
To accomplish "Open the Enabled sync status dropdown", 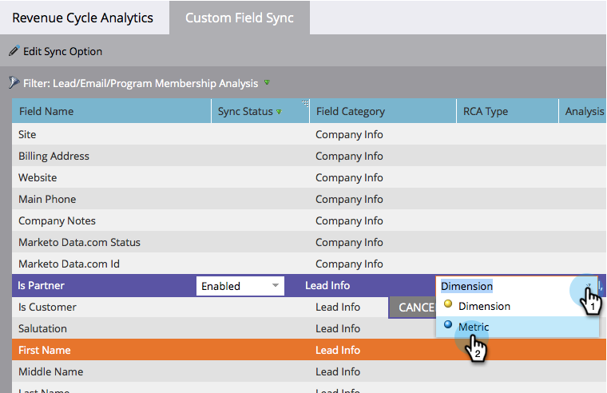I will pyautogui.click(x=275, y=285).
